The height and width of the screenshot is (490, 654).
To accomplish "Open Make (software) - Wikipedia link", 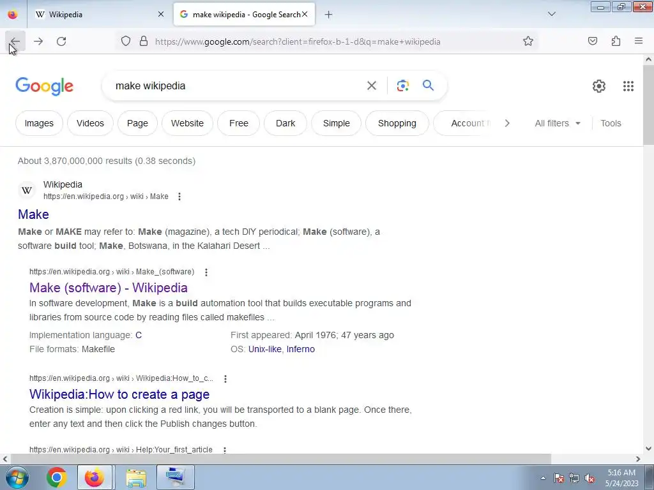I will point(109,288).
